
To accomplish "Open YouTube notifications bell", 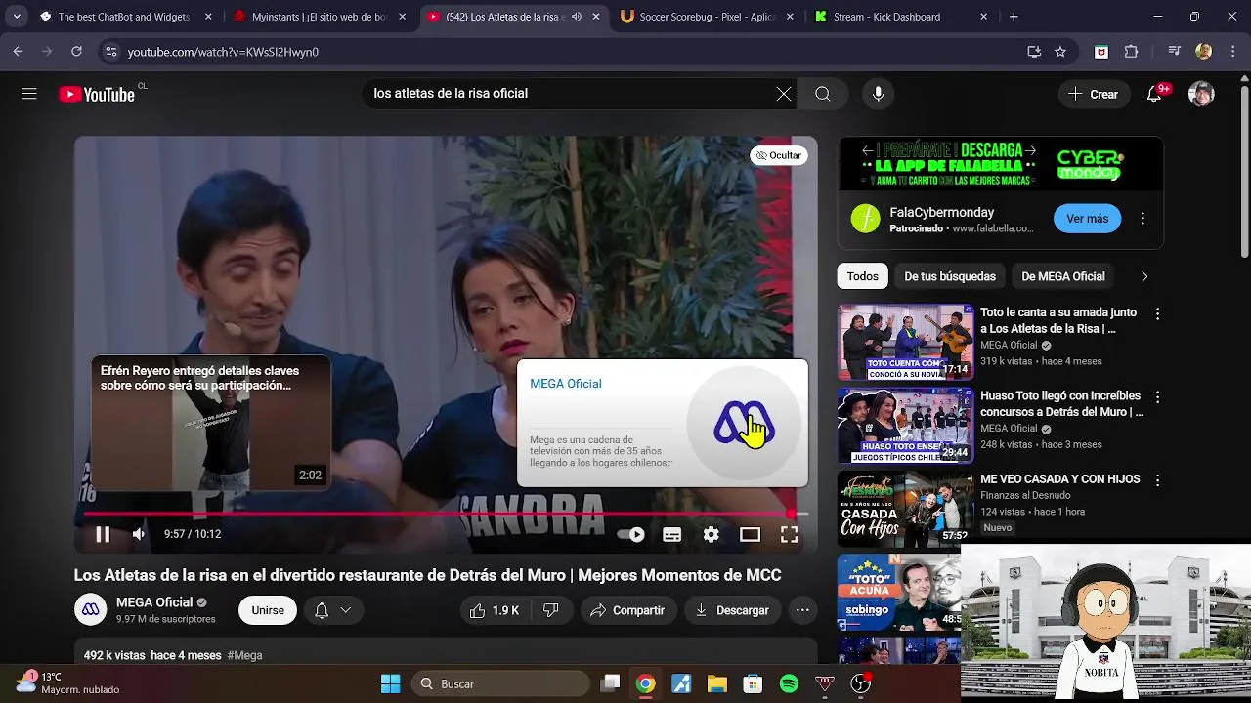I will 1154,94.
